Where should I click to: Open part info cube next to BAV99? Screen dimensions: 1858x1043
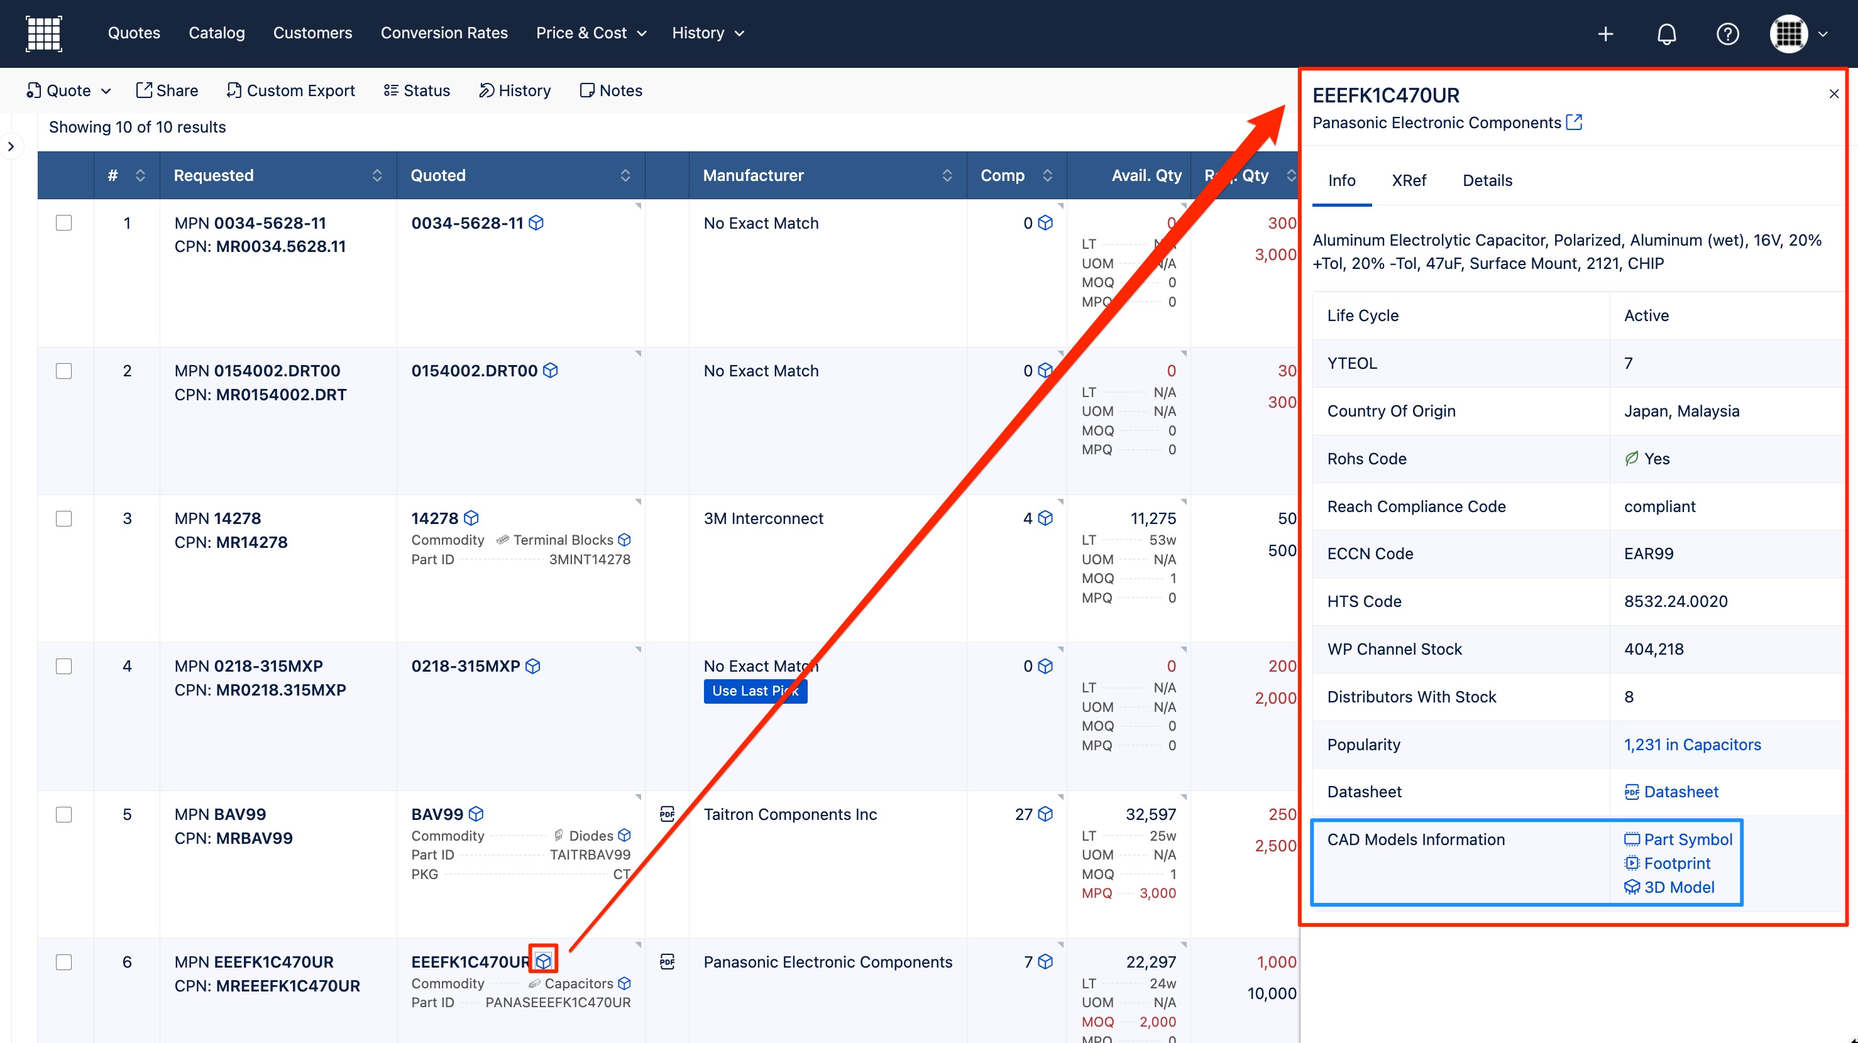coord(476,814)
